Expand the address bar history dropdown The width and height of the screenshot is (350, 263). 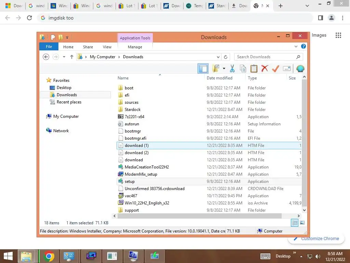[x=218, y=57]
